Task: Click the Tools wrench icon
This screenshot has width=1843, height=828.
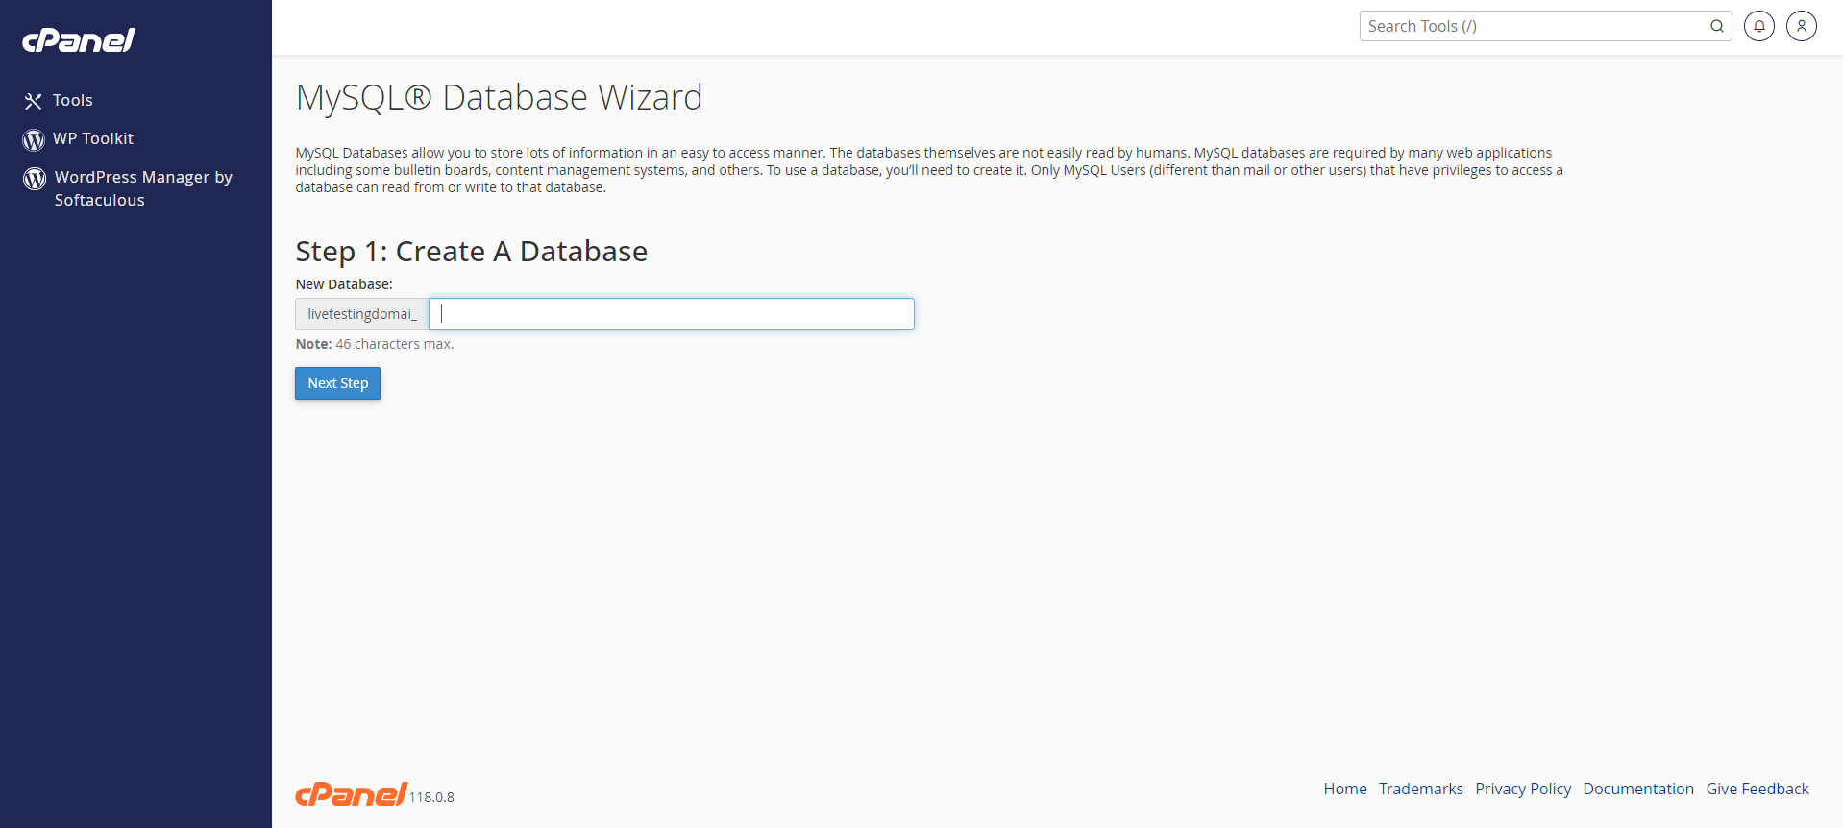Action: (x=34, y=101)
